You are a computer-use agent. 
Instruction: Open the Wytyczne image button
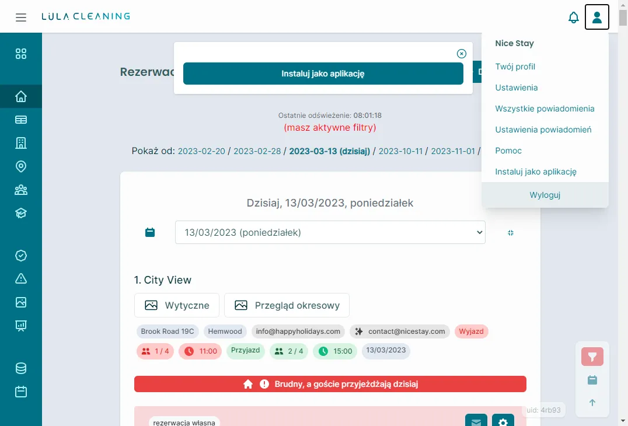tap(177, 305)
